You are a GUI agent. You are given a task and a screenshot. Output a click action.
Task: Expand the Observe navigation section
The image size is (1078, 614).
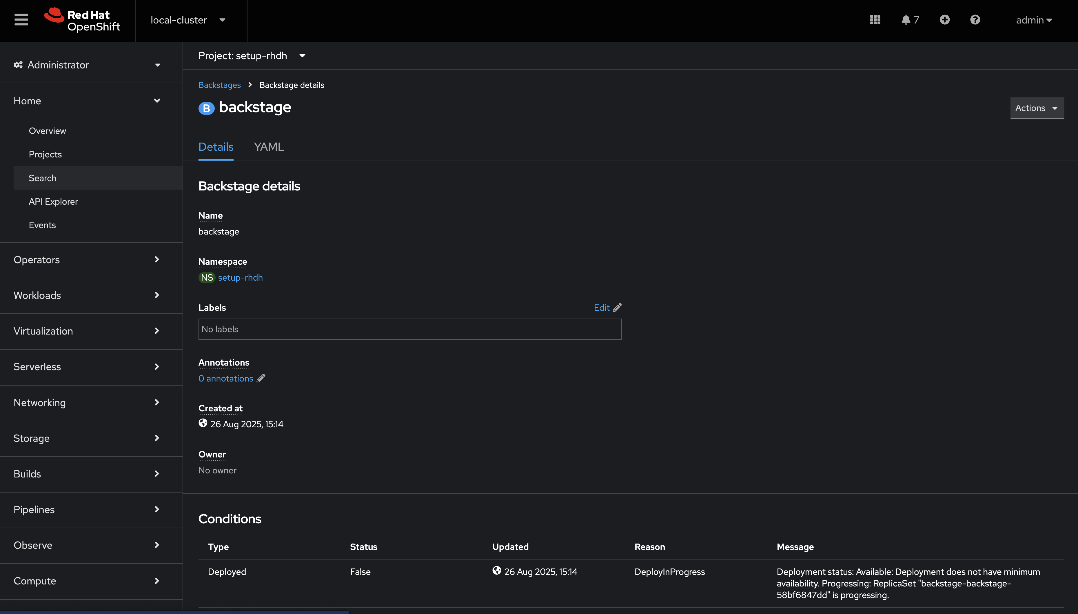point(92,545)
